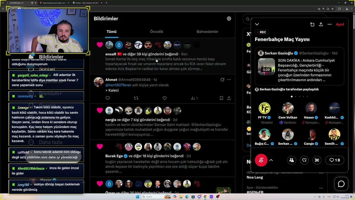This screenshot has height=200, width=355.
Task: Open the space participants list icon
Action: click(291, 160)
